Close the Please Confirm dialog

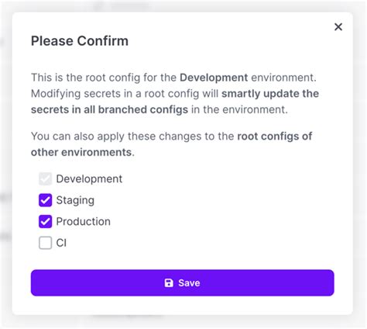pyautogui.click(x=338, y=27)
